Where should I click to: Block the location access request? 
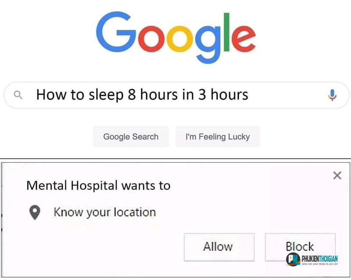[x=300, y=247]
